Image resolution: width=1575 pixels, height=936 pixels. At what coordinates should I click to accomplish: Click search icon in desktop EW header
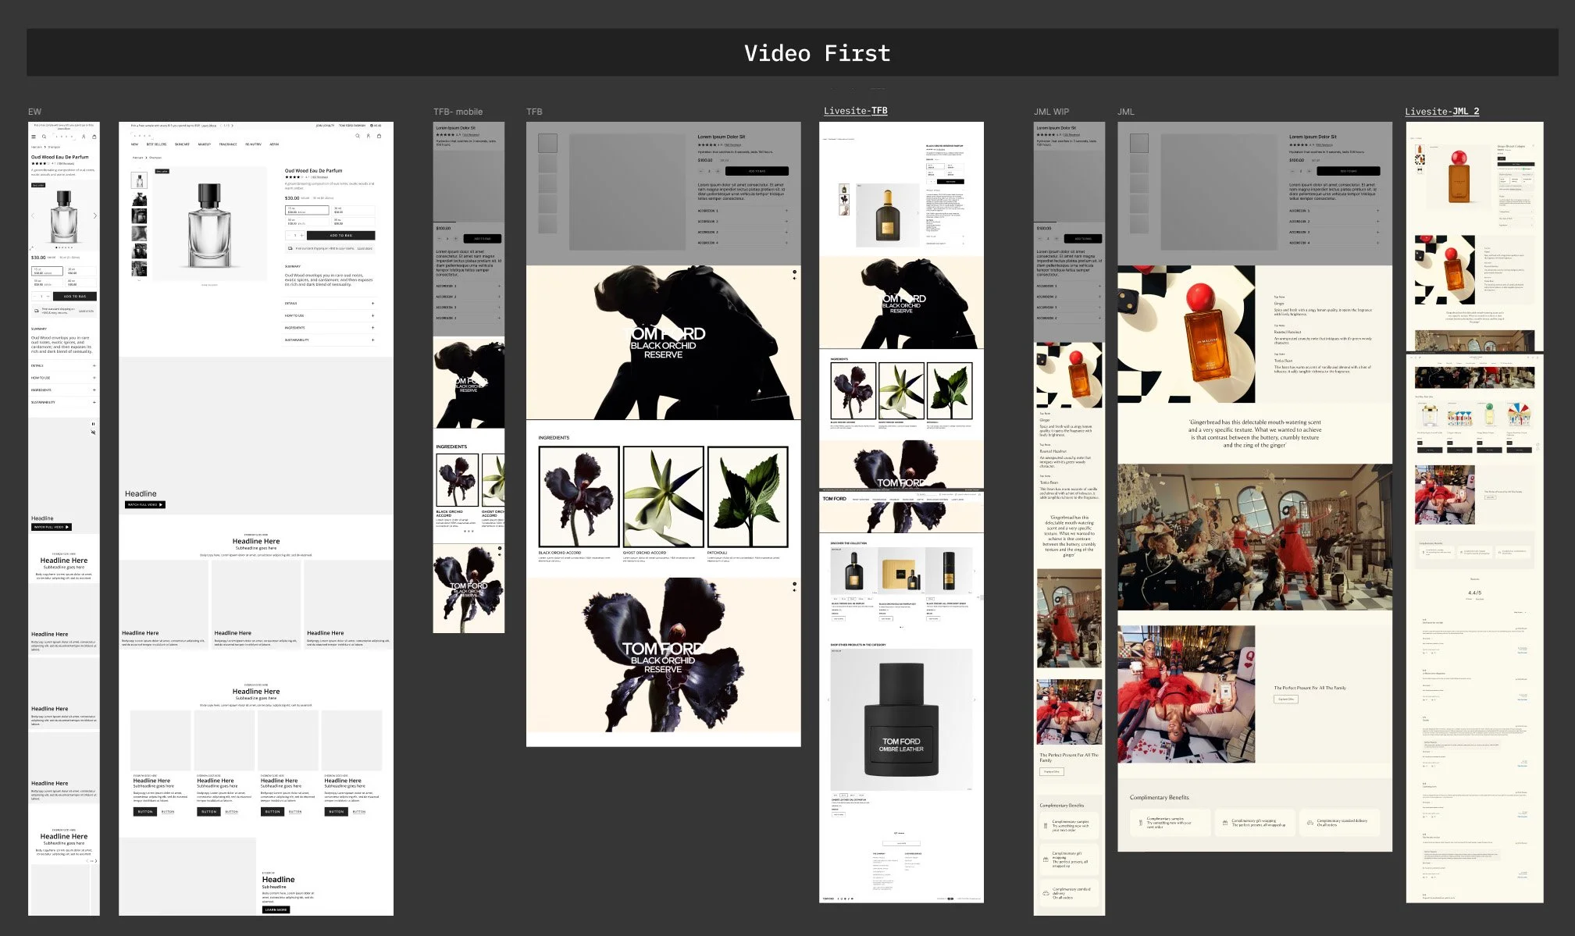coord(358,136)
